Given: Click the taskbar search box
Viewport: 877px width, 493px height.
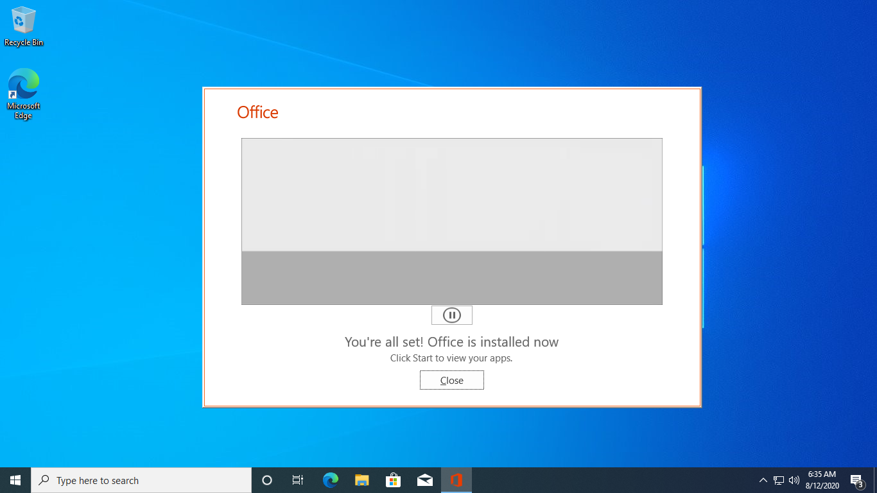Looking at the screenshot, I should pos(141,480).
